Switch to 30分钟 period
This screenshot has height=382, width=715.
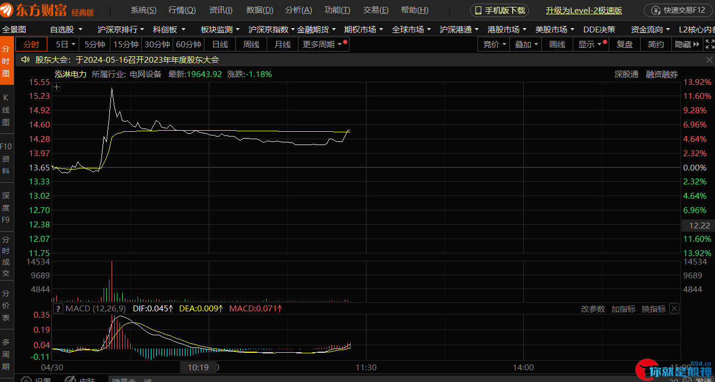(158, 44)
